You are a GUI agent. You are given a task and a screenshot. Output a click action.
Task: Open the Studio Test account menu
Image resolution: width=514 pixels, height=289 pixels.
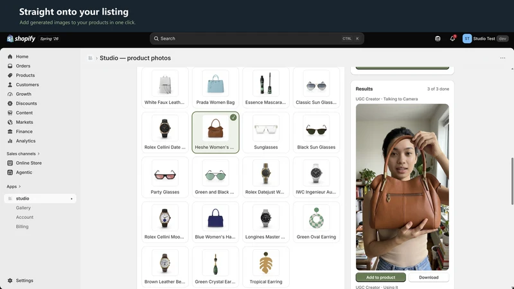coord(485,39)
